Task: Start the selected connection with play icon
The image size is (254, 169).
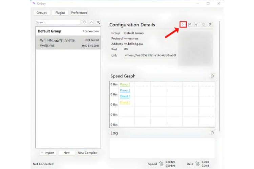Action: coord(183,25)
